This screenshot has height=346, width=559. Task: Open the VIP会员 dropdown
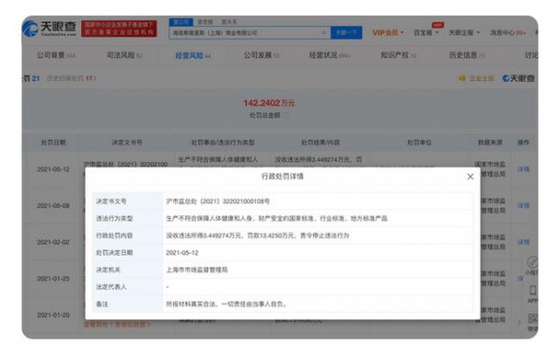pyautogui.click(x=388, y=33)
